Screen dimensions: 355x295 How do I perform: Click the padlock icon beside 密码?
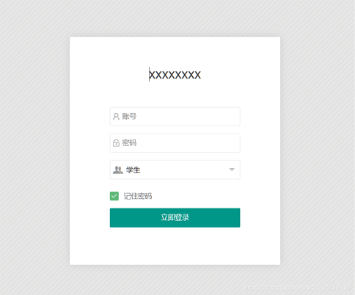(x=116, y=143)
